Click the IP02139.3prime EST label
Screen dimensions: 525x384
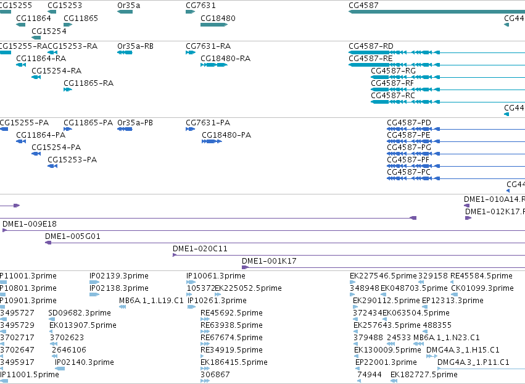point(119,276)
